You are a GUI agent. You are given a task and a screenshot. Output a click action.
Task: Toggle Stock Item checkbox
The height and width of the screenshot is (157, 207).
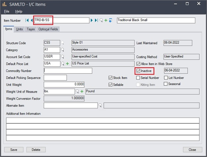click(x=110, y=78)
